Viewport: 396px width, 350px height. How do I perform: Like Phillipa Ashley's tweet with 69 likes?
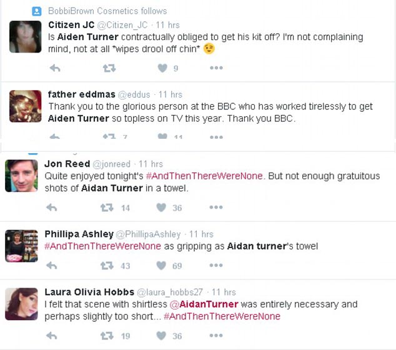[x=161, y=266]
